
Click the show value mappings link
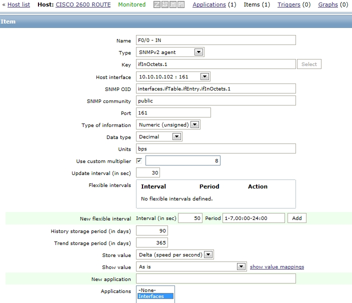[x=277, y=266]
